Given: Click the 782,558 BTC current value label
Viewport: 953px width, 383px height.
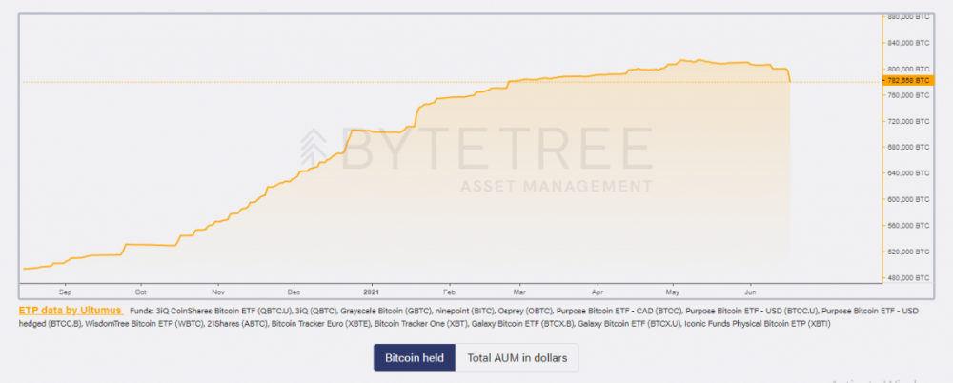Looking at the screenshot, I should coord(907,82).
